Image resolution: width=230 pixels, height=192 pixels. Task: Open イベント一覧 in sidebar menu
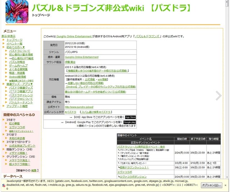point(14,44)
